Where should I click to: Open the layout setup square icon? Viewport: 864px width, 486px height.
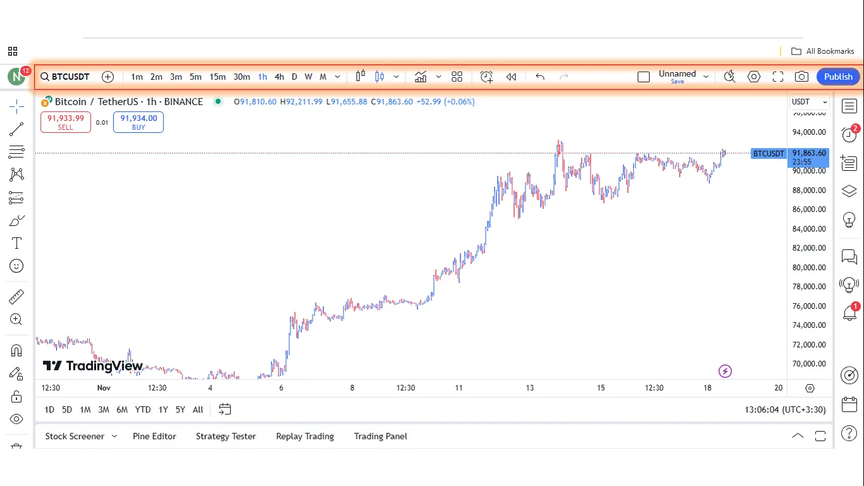pyautogui.click(x=644, y=77)
